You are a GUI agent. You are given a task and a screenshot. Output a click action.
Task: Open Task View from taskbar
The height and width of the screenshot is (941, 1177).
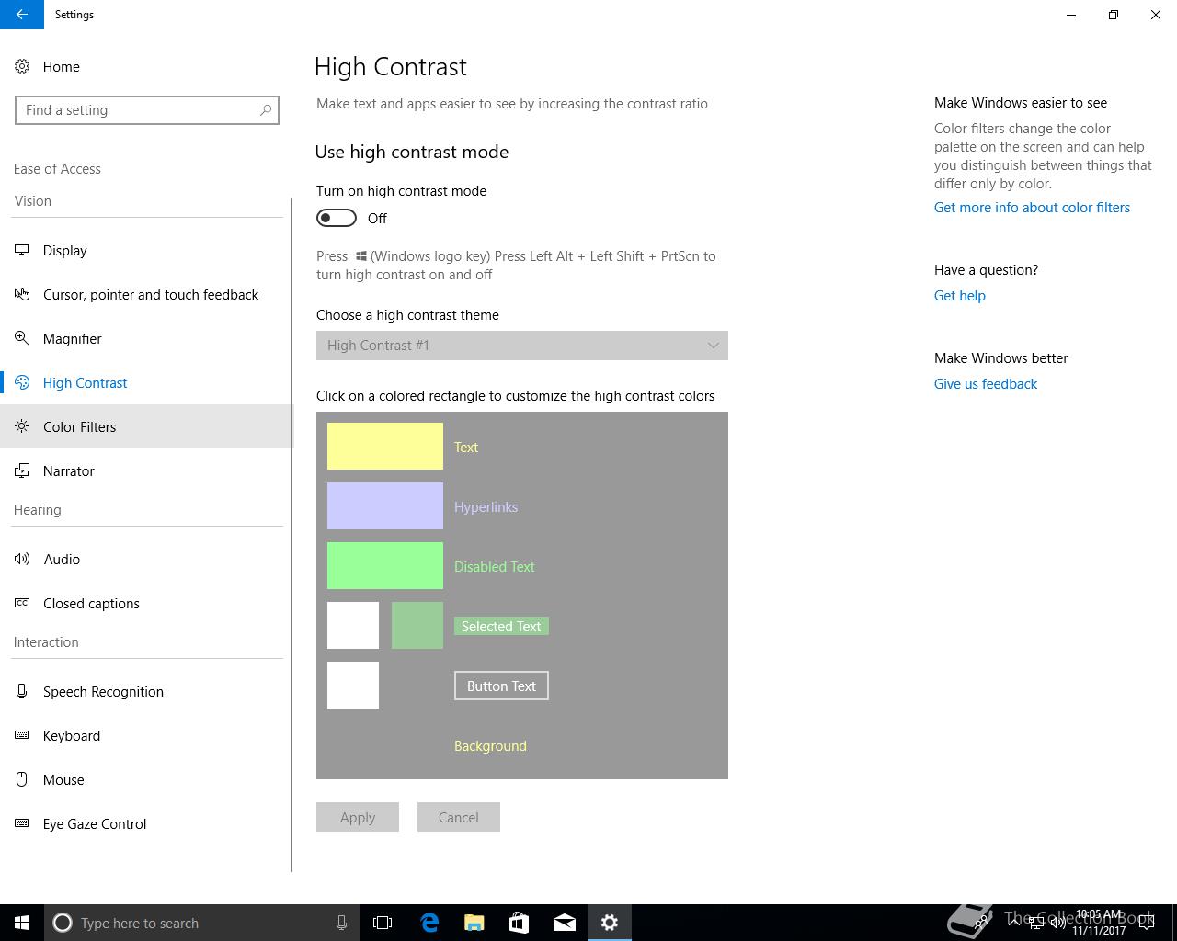[x=383, y=923]
